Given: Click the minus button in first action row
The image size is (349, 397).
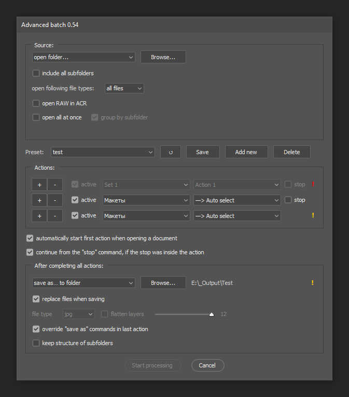Looking at the screenshot, I should pyautogui.click(x=55, y=185).
